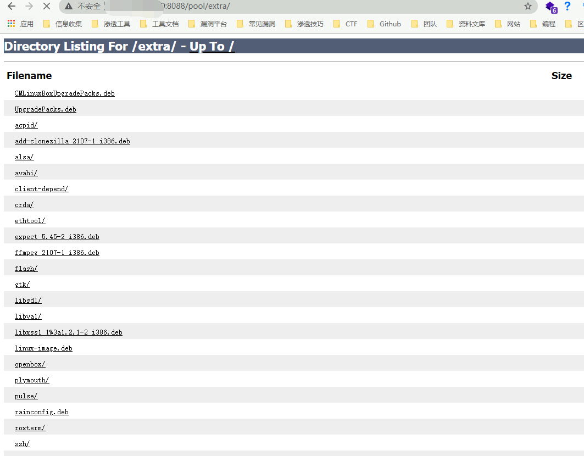Open the acpid/ directory
584x456 pixels.
tap(26, 125)
